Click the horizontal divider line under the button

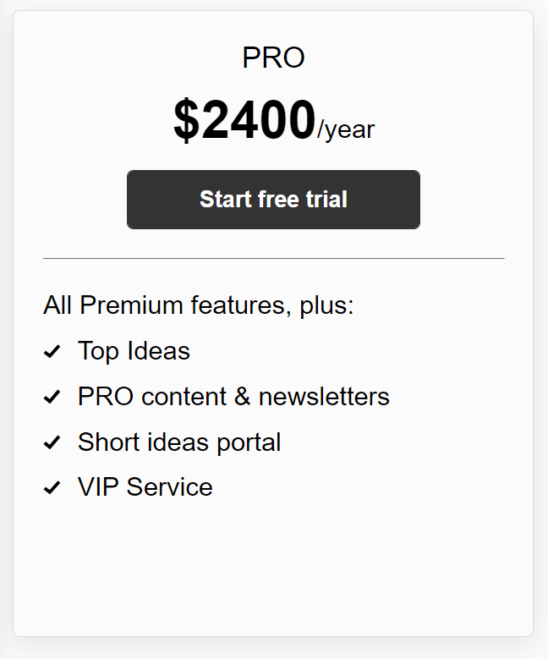click(274, 259)
